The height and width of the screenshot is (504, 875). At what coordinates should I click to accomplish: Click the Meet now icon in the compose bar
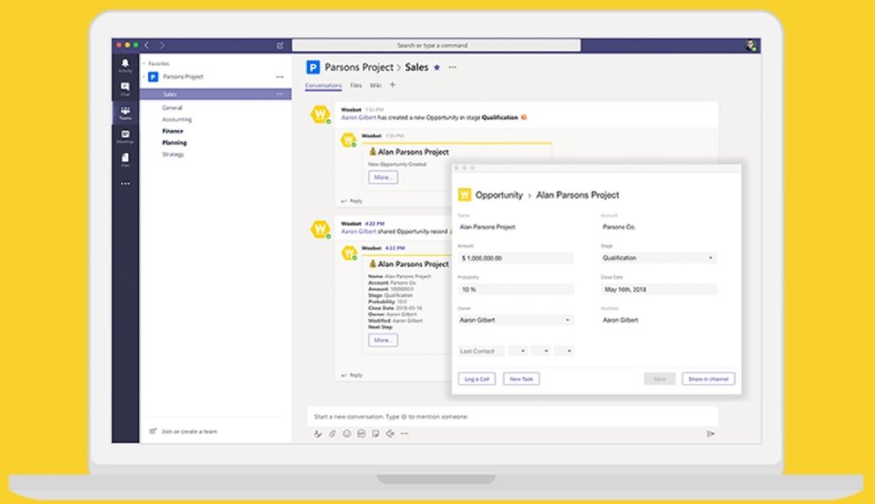click(390, 434)
